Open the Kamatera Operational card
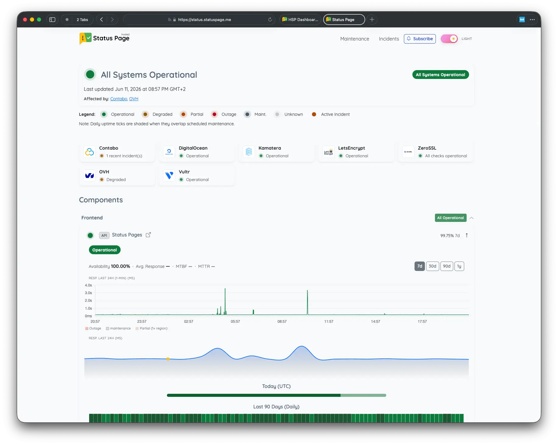 pos(277,152)
